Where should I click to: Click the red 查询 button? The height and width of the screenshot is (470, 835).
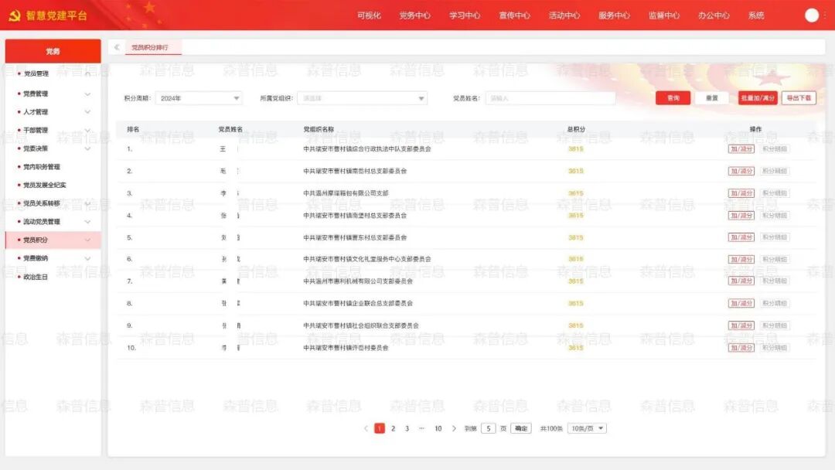point(673,98)
